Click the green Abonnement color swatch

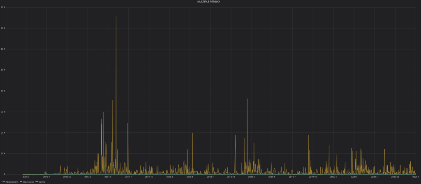[x=3, y=182]
